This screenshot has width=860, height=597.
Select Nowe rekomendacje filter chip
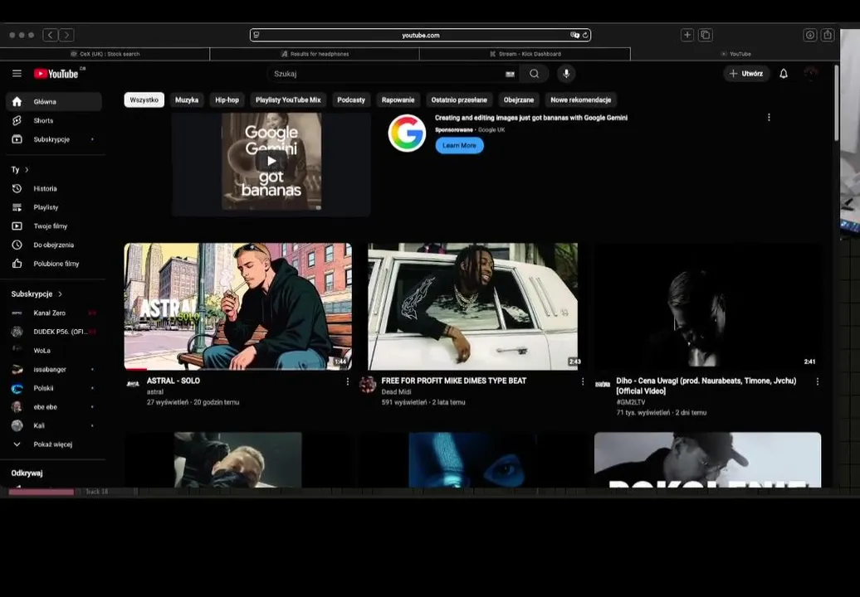click(x=581, y=100)
